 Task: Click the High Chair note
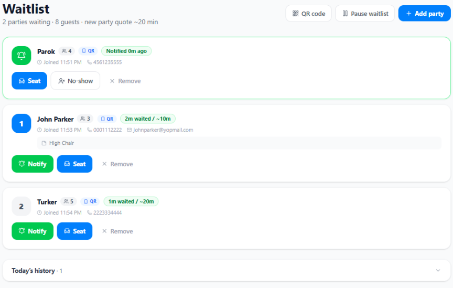(239, 143)
